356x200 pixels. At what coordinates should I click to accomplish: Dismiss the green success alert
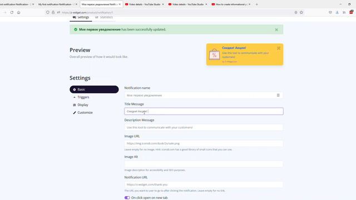(x=276, y=29)
